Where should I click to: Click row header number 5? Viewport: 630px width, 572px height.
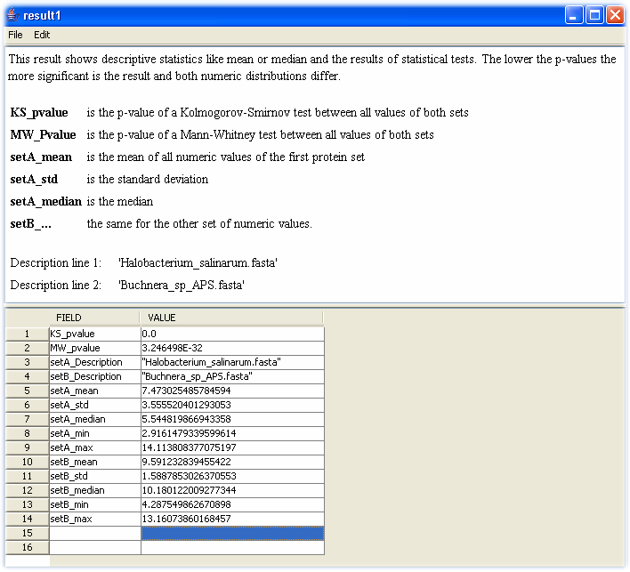27,391
